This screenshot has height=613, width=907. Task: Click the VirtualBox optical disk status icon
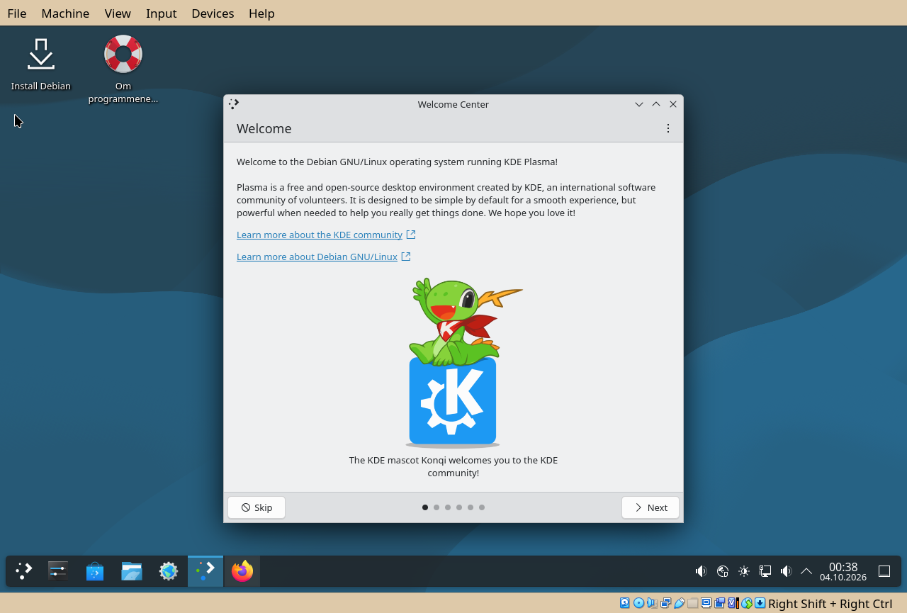(638, 603)
